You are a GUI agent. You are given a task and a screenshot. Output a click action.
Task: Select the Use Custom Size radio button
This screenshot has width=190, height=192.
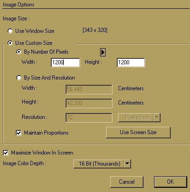[10, 43]
